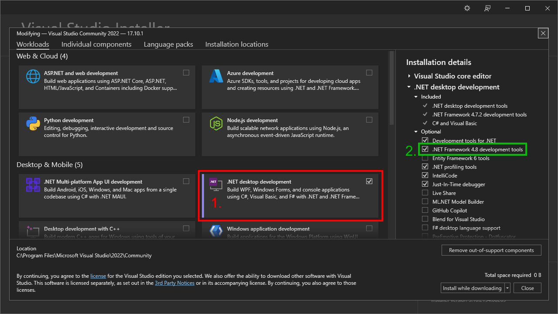The width and height of the screenshot is (558, 314).
Task: Open the 3rd Party Notices link
Action: coord(175,283)
